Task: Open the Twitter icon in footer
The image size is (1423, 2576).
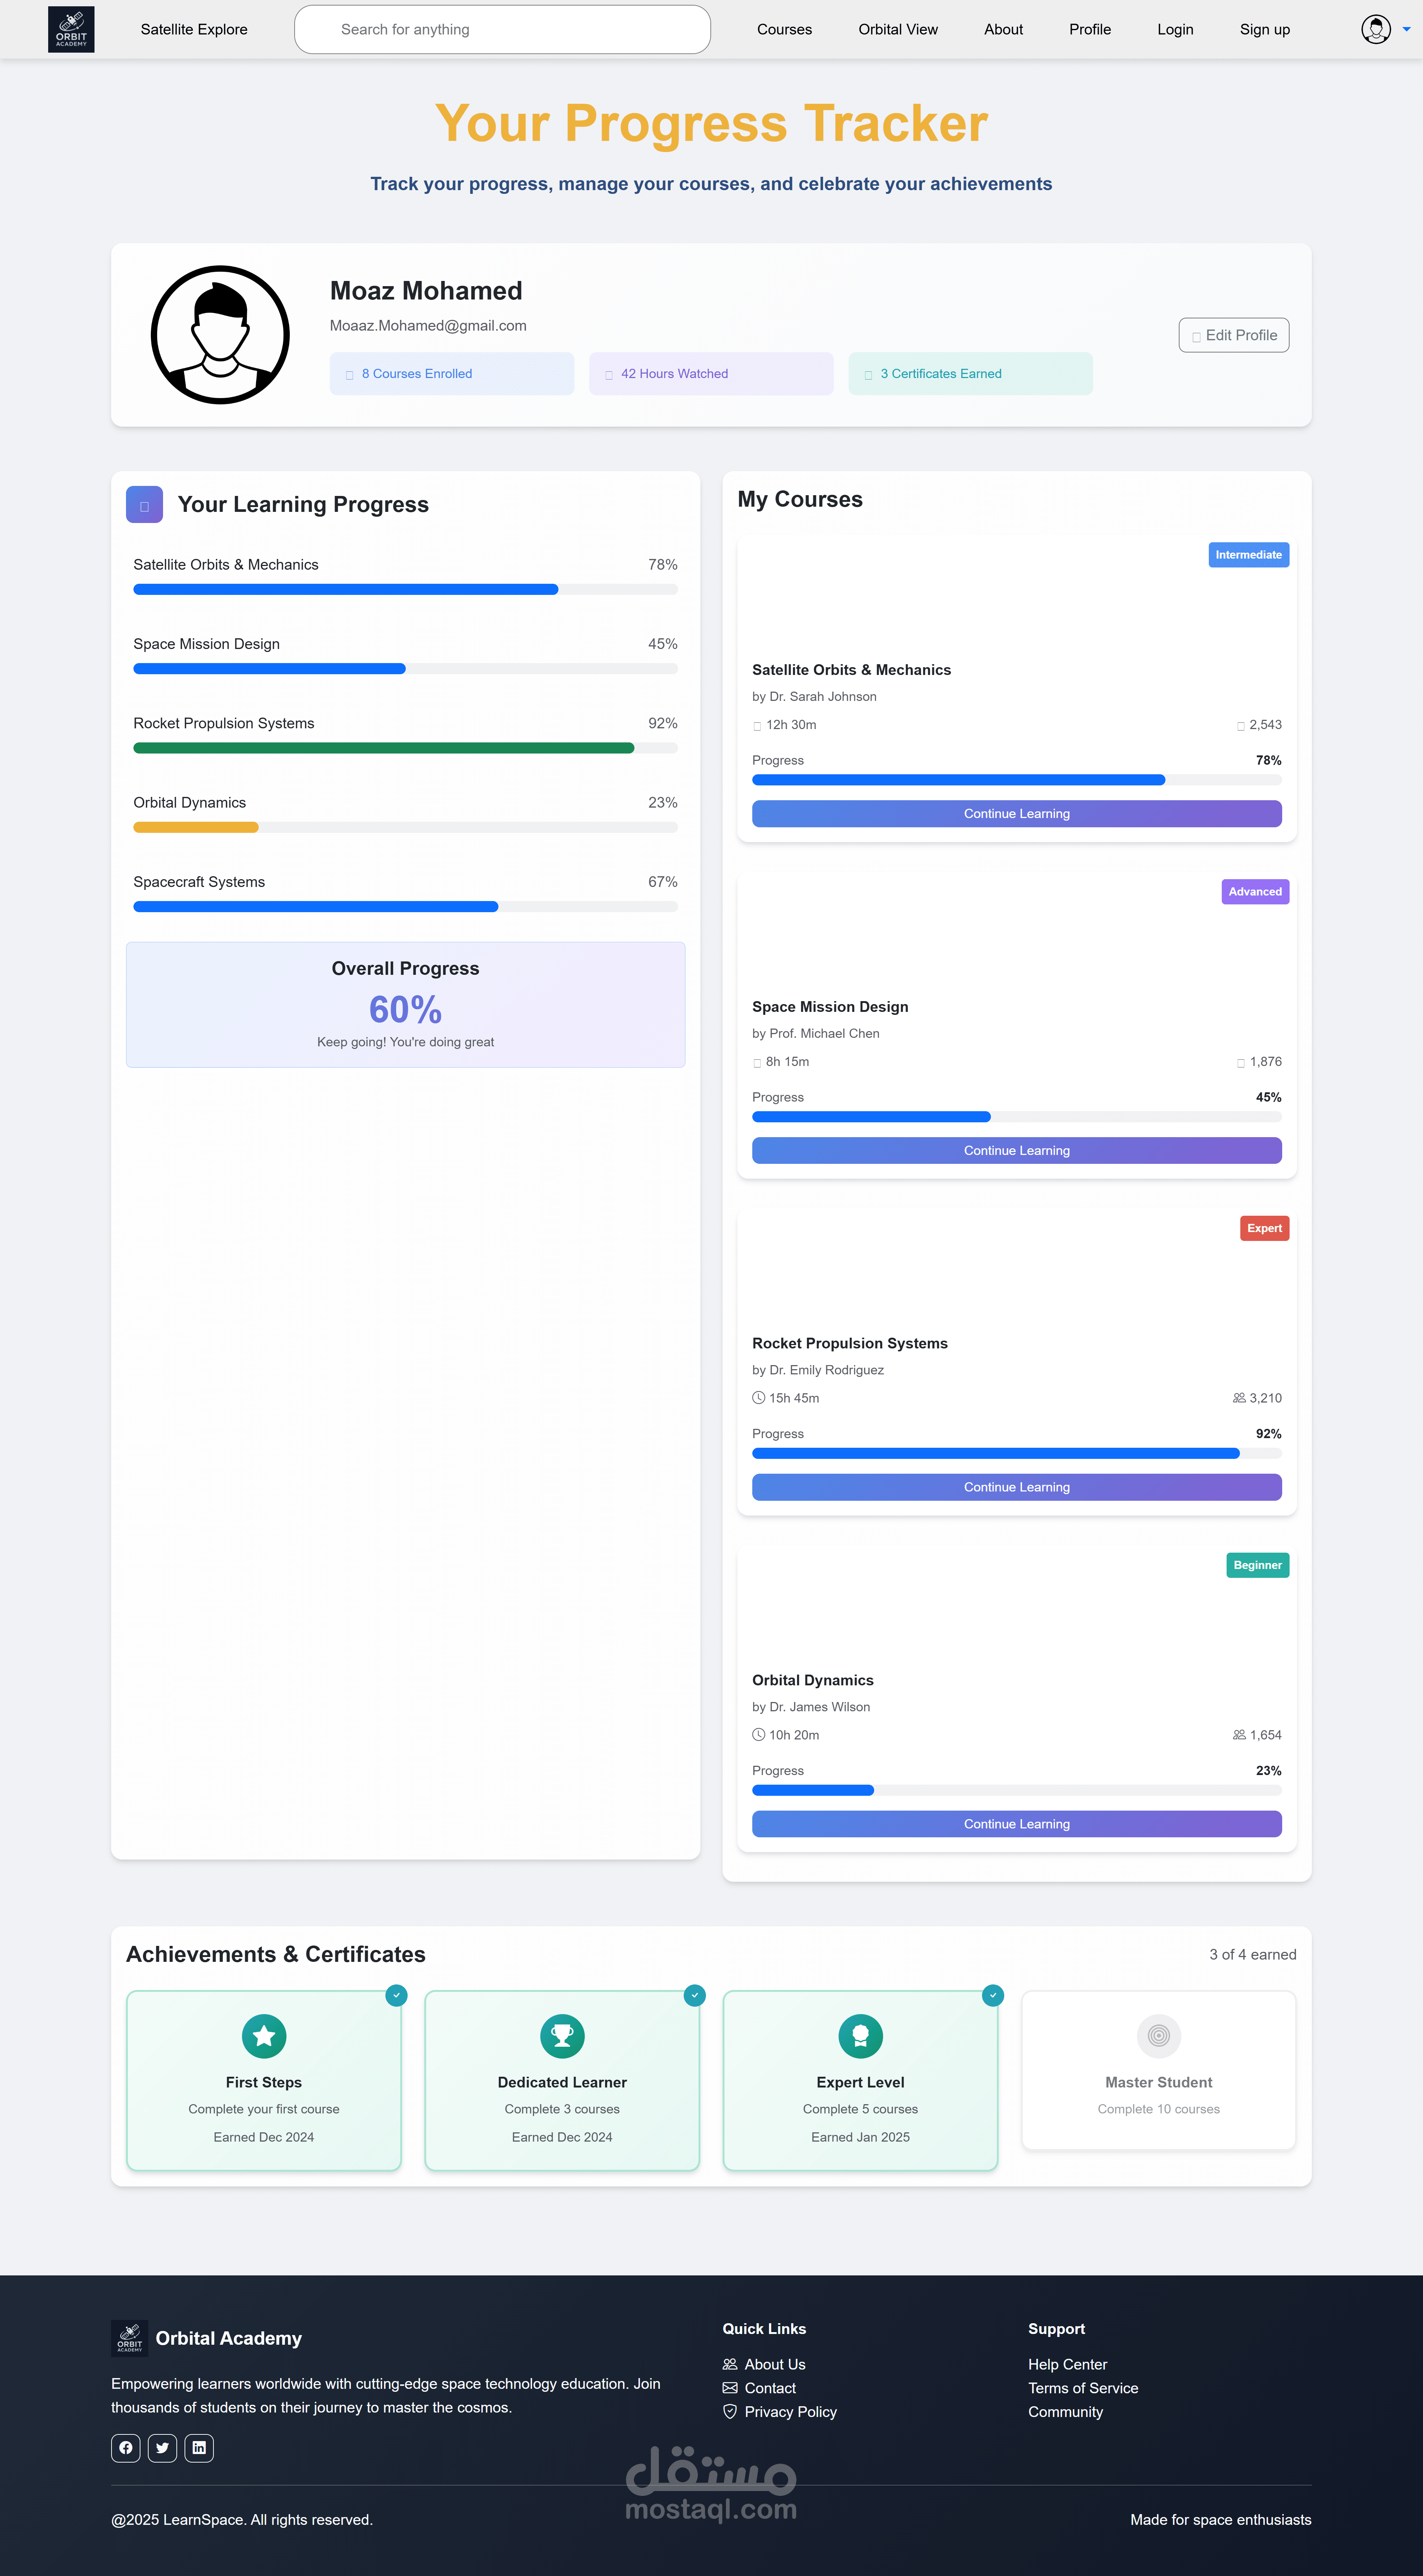Action: pyautogui.click(x=162, y=2448)
